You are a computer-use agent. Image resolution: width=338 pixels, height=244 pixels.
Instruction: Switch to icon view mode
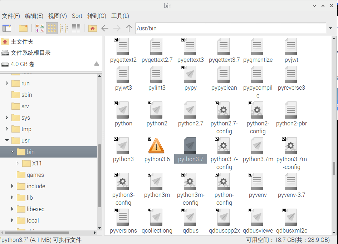[x=52, y=28]
